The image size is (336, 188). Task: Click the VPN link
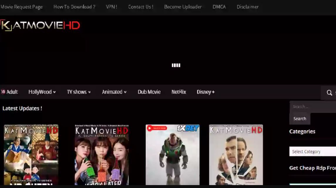(x=111, y=7)
